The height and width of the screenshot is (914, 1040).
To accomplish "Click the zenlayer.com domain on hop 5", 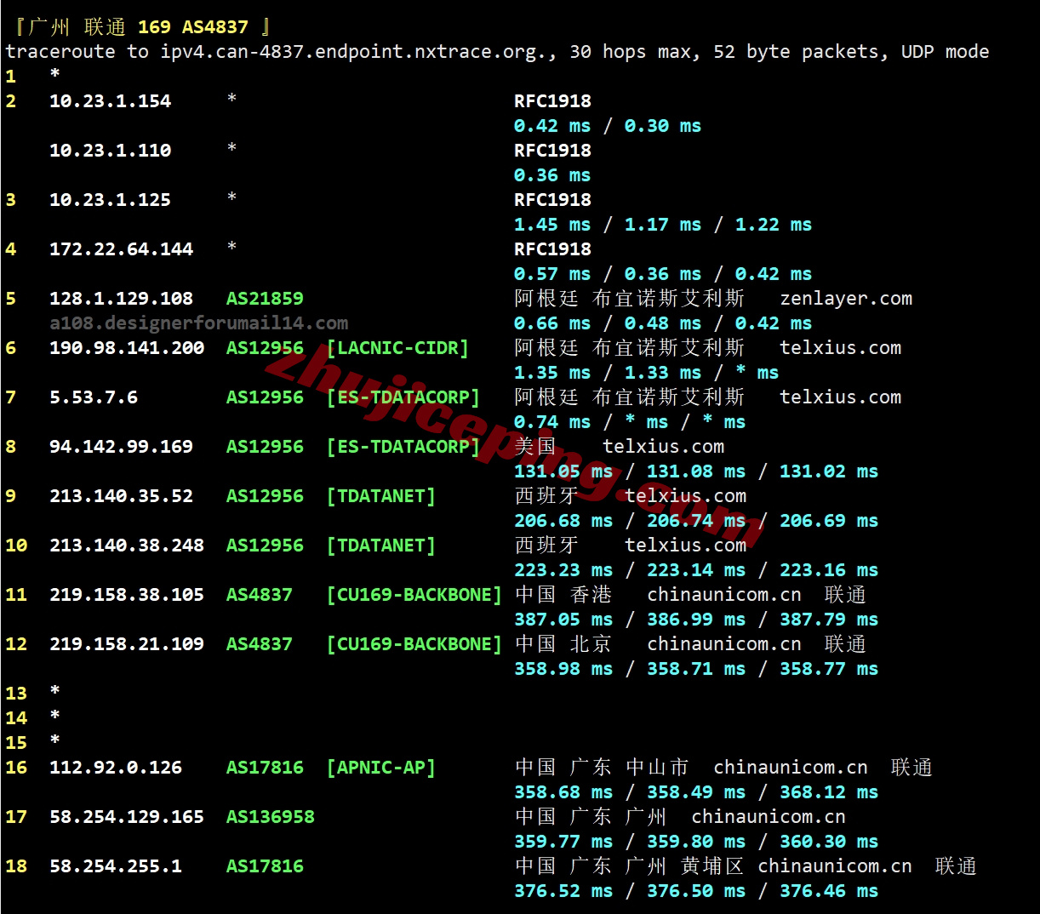I will 845,299.
